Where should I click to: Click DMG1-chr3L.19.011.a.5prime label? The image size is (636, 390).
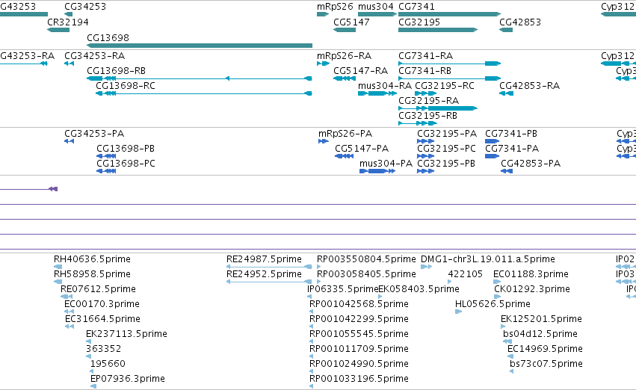coord(488,259)
